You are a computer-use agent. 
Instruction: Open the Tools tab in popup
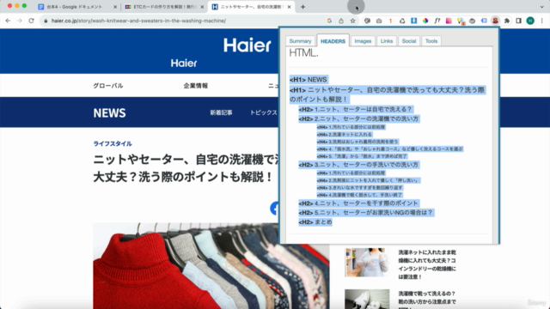(x=431, y=41)
